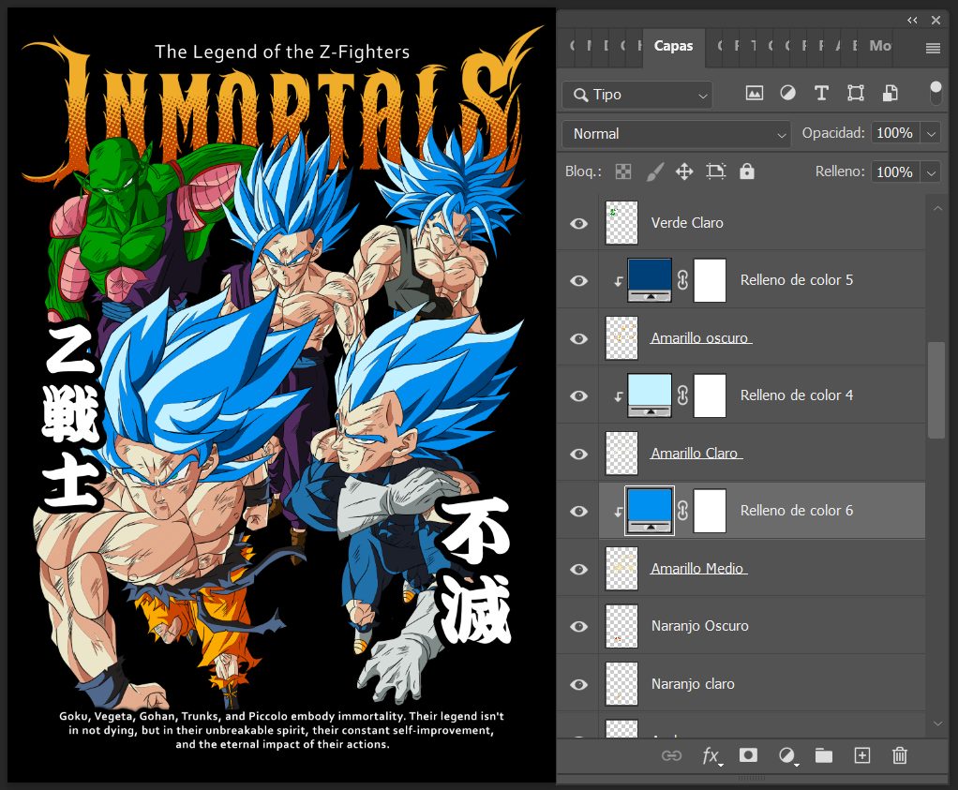Hide the Verde Claro layer
The image size is (958, 790).
click(x=578, y=224)
